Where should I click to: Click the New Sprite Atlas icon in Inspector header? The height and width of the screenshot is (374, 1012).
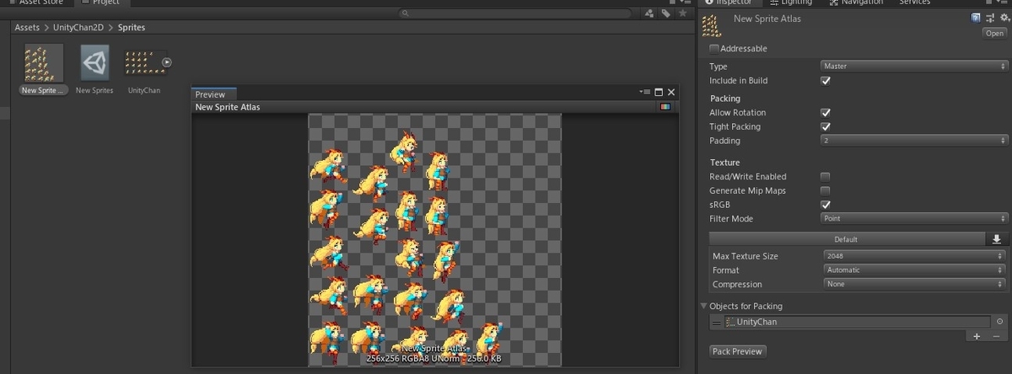(712, 24)
